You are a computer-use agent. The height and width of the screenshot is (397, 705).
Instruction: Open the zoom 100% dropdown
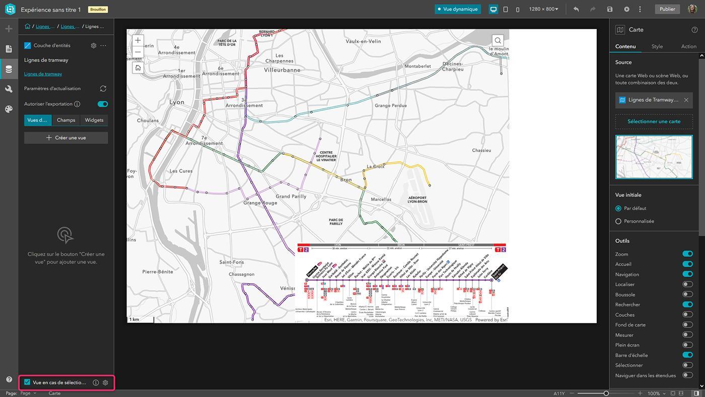[x=656, y=393]
